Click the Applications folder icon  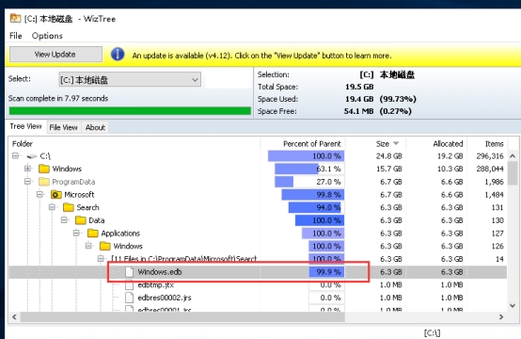point(93,234)
